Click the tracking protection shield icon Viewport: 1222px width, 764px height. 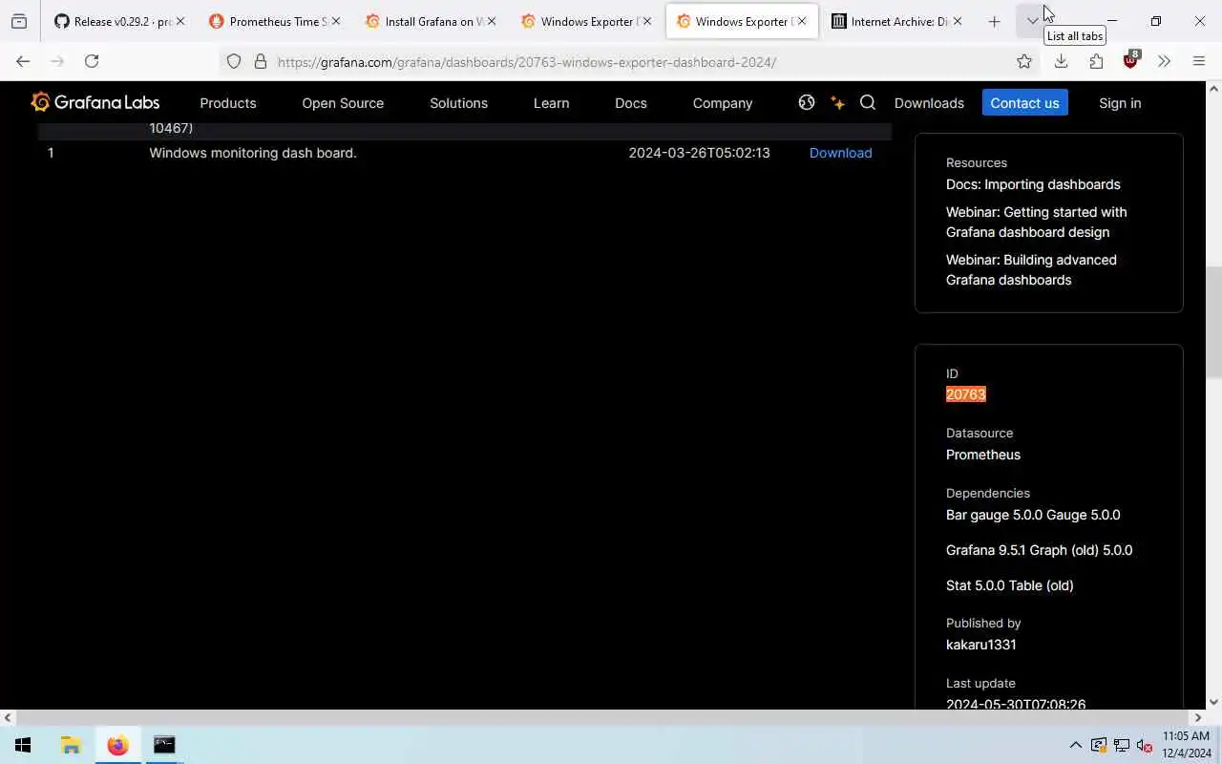coord(234,62)
